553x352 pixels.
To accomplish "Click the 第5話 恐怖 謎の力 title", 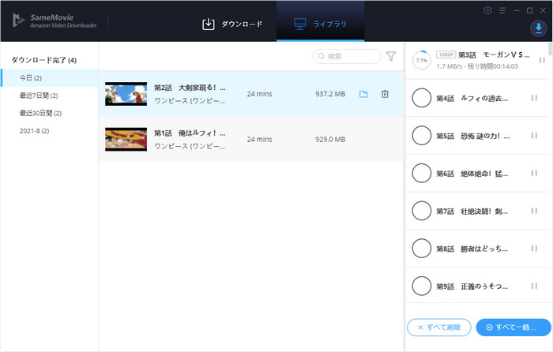I will pos(473,136).
